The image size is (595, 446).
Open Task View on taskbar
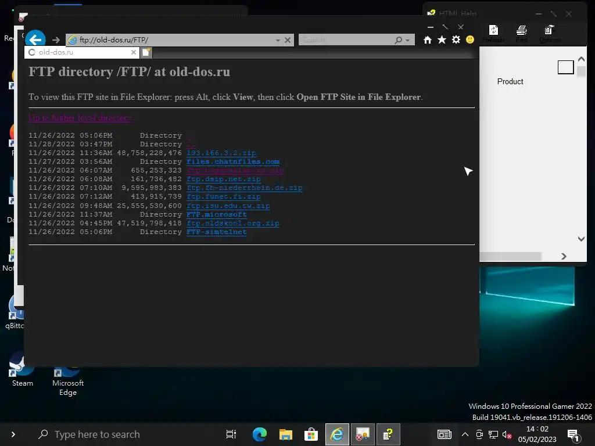tap(231, 434)
